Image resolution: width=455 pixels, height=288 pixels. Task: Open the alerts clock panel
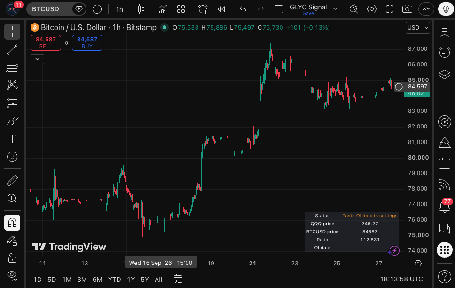(x=444, y=52)
